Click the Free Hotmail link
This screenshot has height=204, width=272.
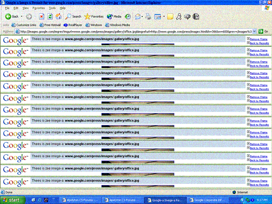pyautogui.click(x=52, y=25)
